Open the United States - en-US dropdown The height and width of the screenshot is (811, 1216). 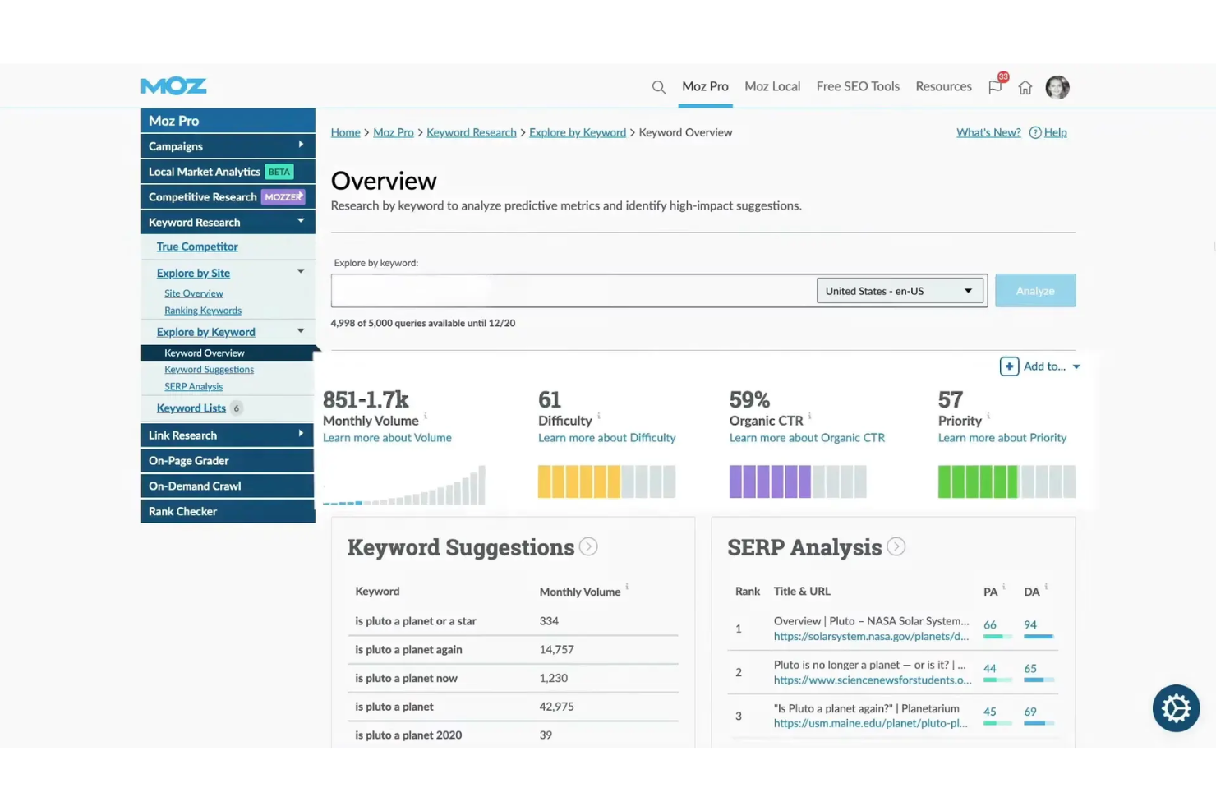click(900, 291)
